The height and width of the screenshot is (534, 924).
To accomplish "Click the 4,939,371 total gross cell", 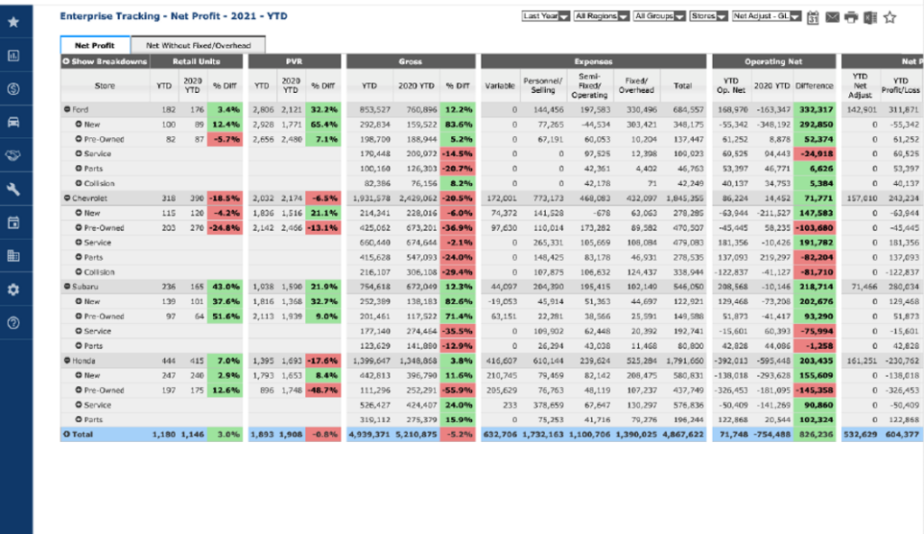I will (369, 435).
